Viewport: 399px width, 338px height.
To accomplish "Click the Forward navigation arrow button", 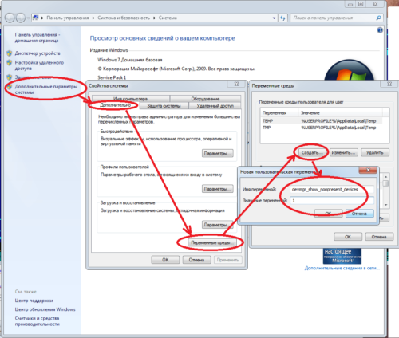I will (x=21, y=18).
